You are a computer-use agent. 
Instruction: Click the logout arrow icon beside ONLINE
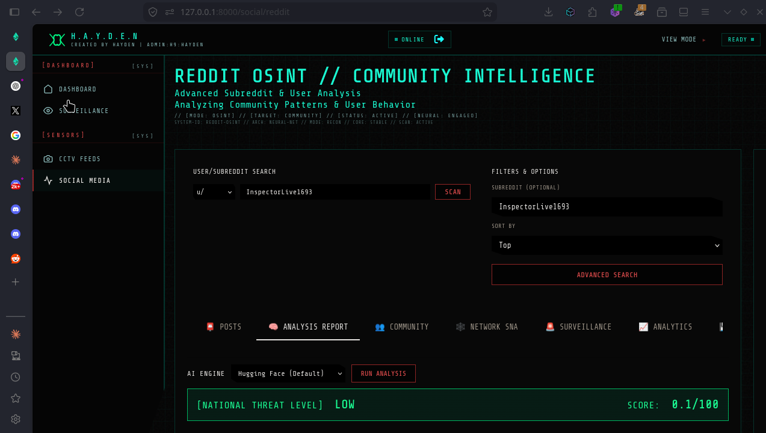point(439,39)
